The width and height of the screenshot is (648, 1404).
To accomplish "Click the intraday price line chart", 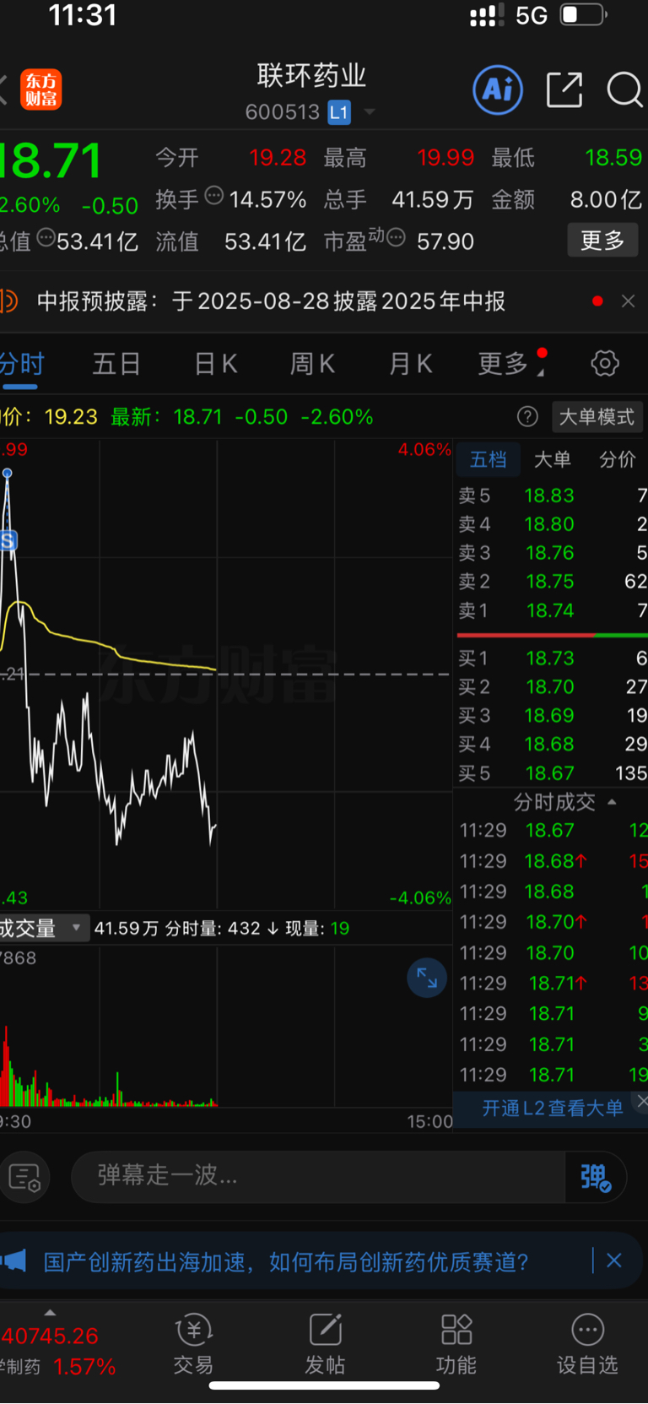I will 226,674.
